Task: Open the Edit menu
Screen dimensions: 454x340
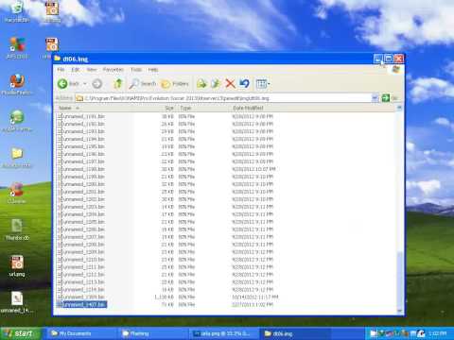Action: click(76, 70)
